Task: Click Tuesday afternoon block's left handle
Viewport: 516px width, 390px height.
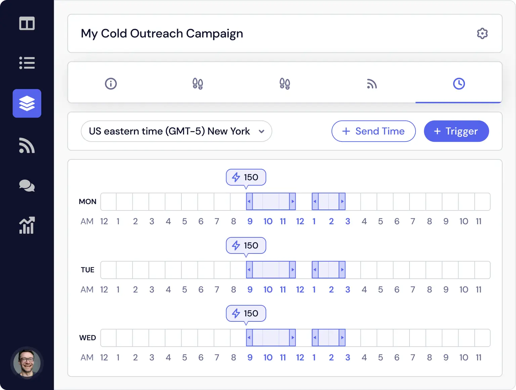Action: (315, 270)
